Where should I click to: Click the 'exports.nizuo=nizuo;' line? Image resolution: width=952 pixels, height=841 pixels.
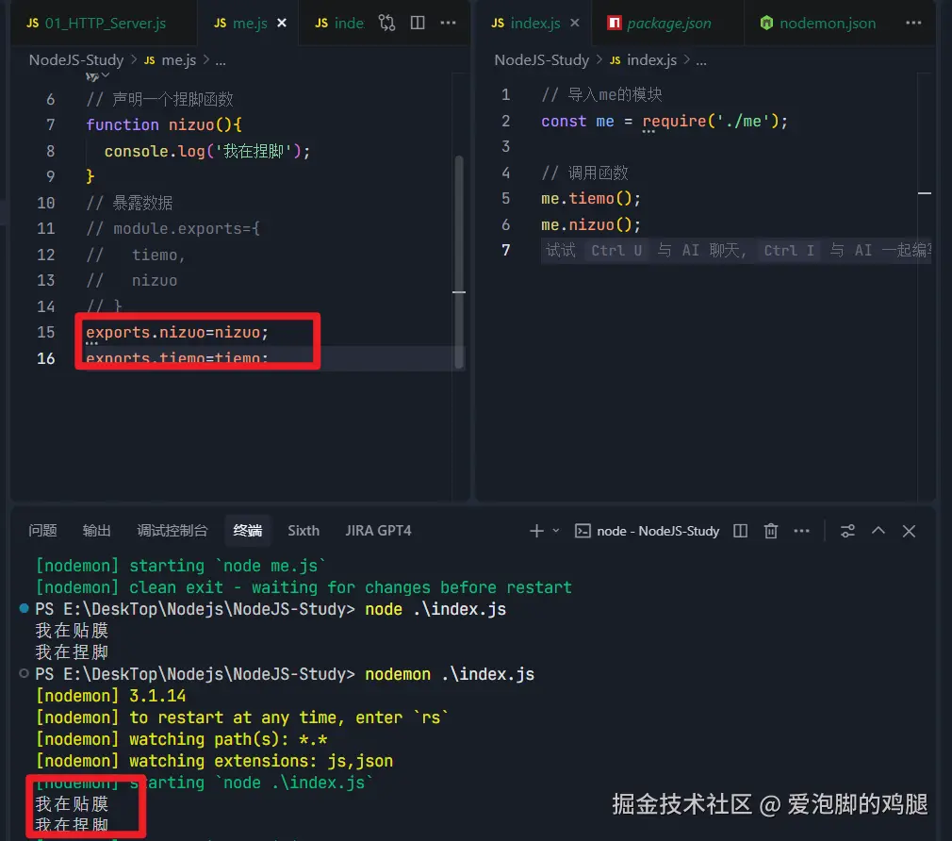tap(176, 333)
